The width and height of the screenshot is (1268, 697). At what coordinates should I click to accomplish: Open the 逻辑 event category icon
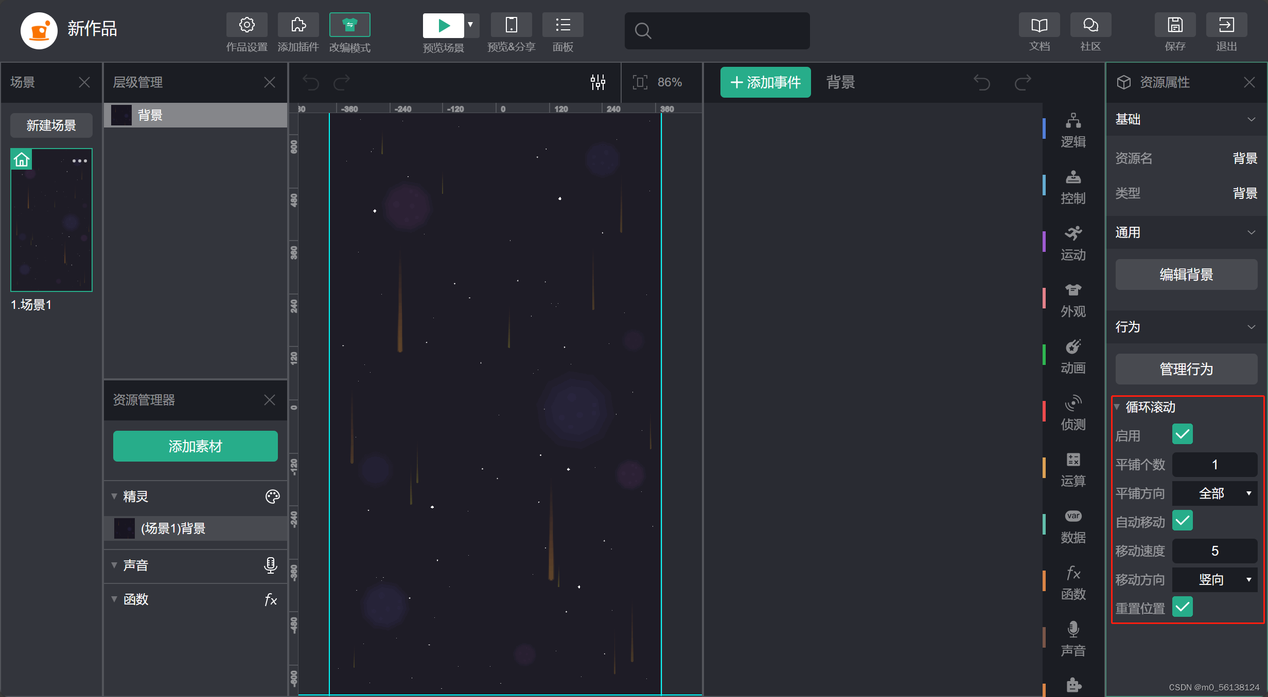(x=1073, y=121)
